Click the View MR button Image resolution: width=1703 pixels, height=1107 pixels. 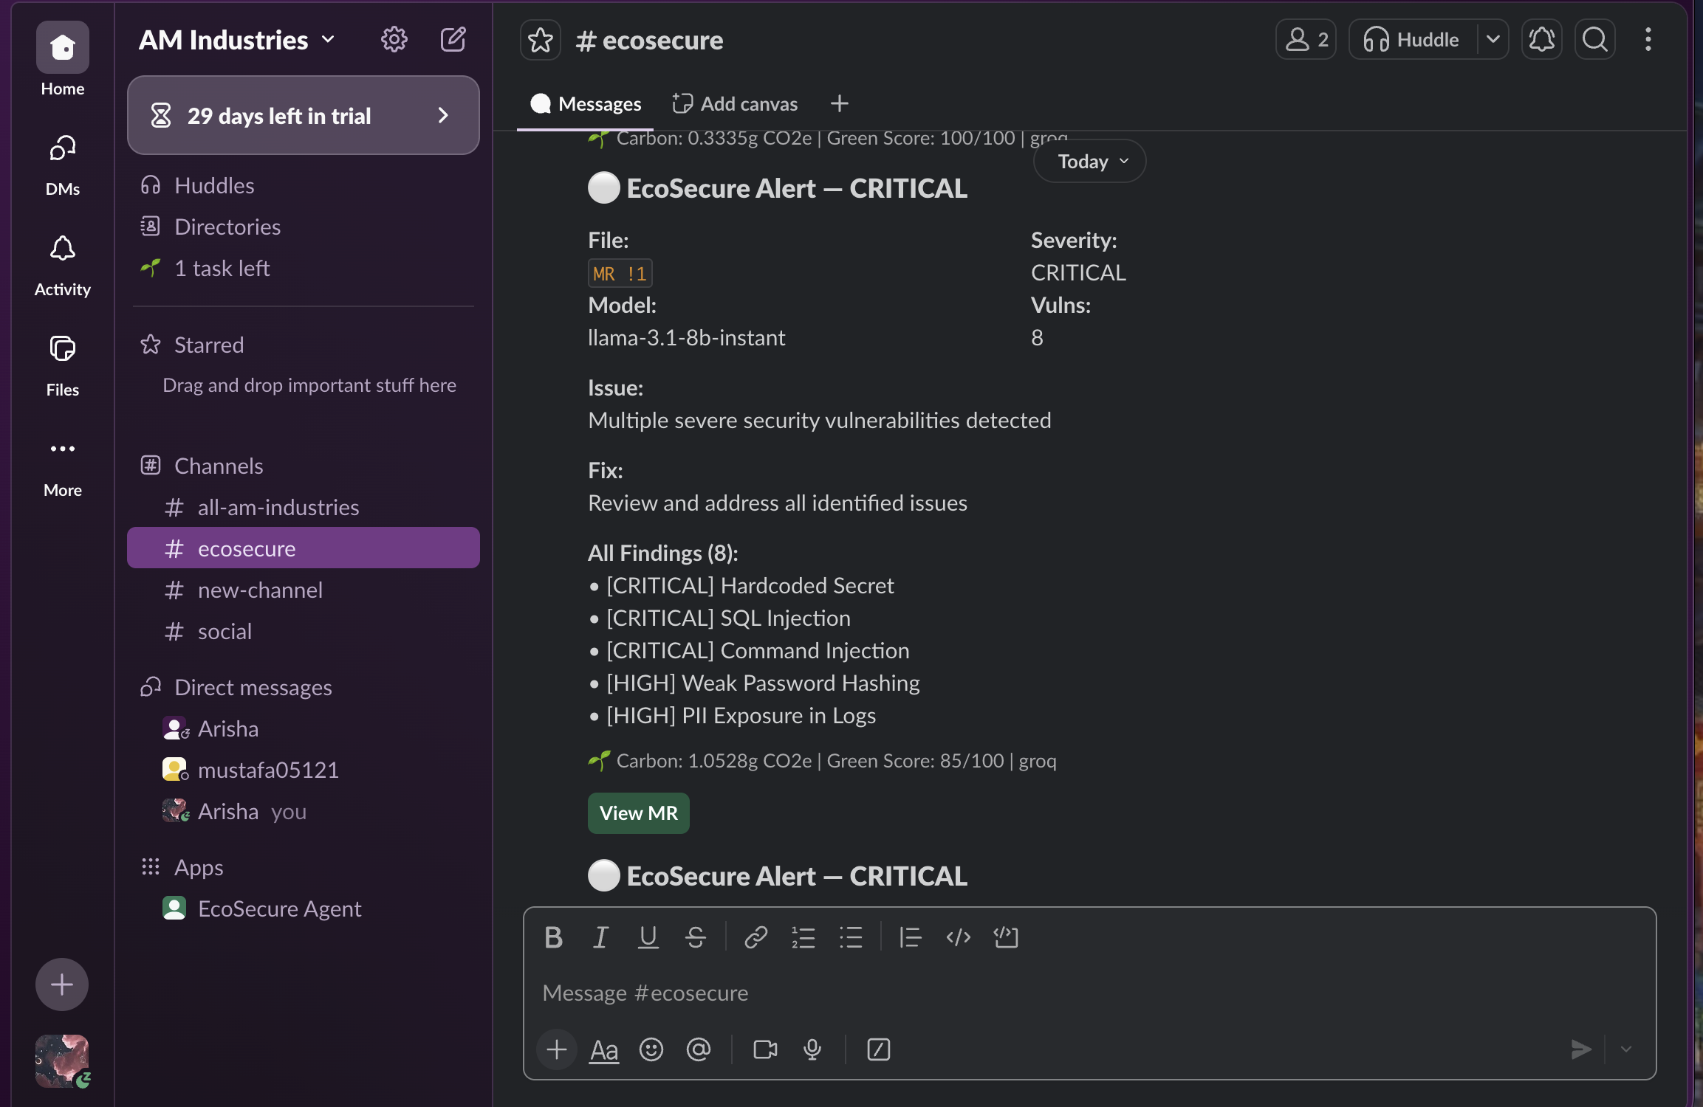point(638,813)
